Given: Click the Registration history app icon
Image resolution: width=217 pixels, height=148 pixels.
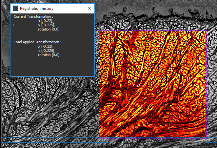Looking at the screenshot, I should (16, 9).
